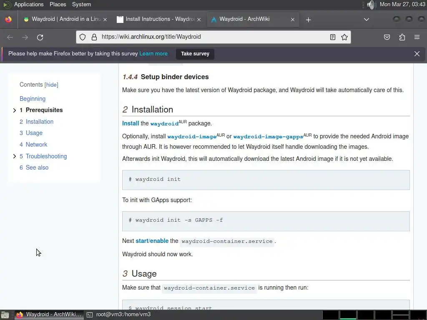Open the List all tabs dropdown
427x320 pixels.
(x=367, y=20)
